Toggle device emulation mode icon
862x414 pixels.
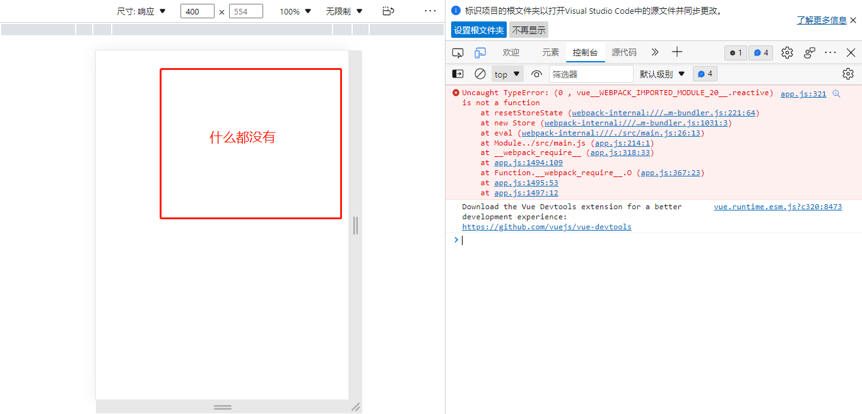(x=481, y=53)
